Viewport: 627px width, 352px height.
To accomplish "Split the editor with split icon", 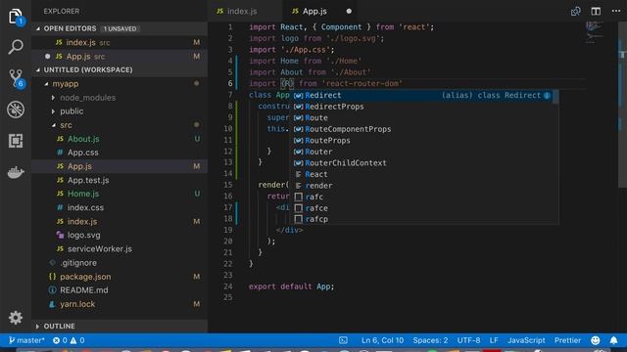I will click(596, 11).
